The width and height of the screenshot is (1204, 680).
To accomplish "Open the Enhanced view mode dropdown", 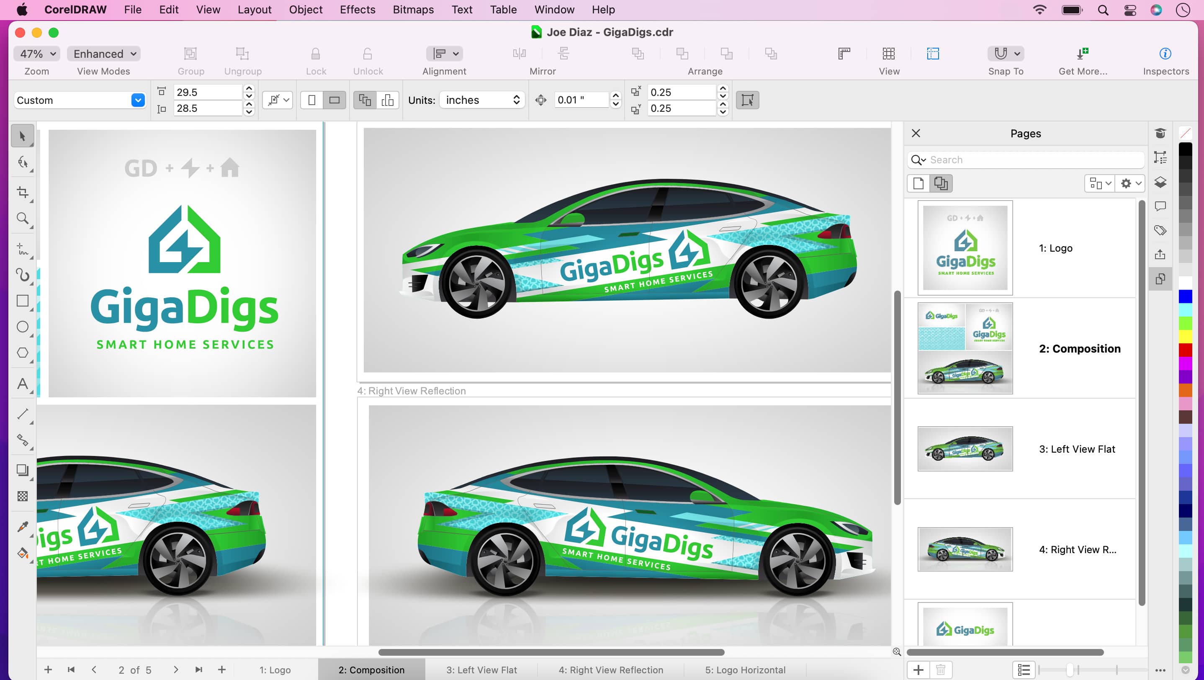I will [x=103, y=53].
